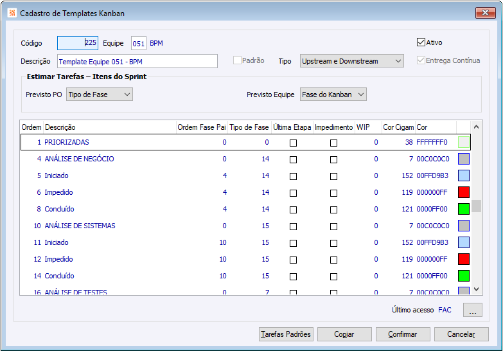Check Impedimento for row 6 Impedido
The image size is (503, 351).
point(333,193)
